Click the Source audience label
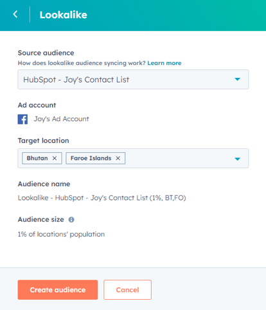Image resolution: width=266 pixels, height=310 pixels. pyautogui.click(x=46, y=53)
